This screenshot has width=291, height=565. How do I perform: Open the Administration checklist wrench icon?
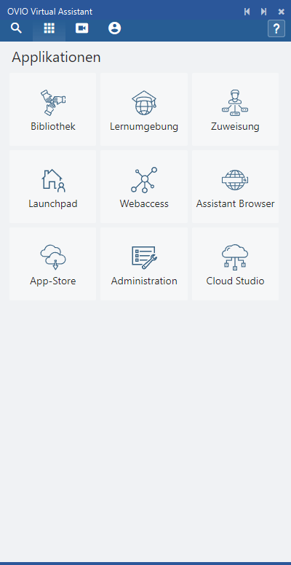click(144, 257)
